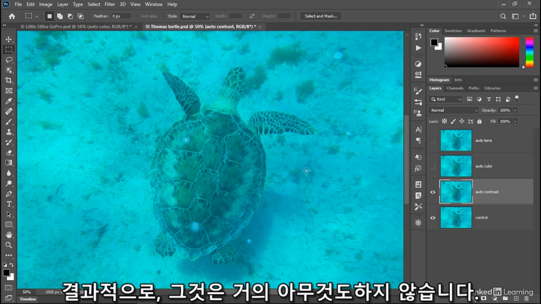This screenshot has width=541, height=304.
Task: Select the Rectangular Marquee tool
Action: 9,49
